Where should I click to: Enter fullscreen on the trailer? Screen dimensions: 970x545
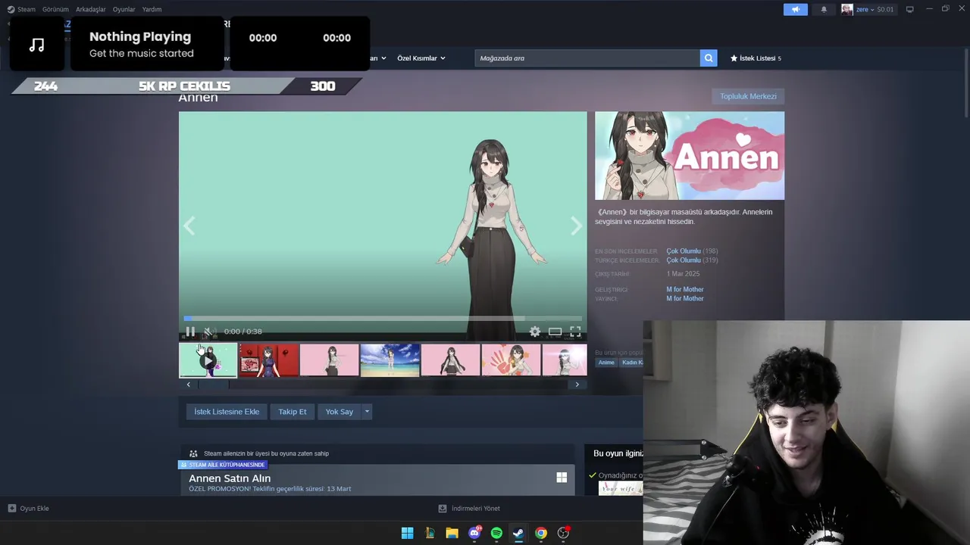coord(575,332)
